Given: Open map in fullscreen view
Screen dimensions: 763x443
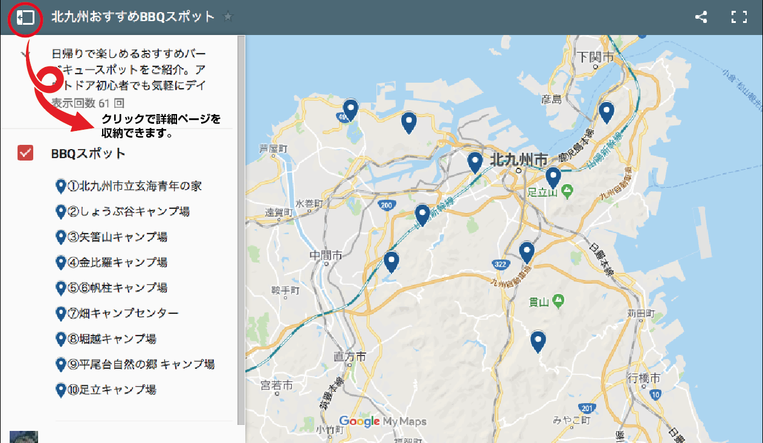Looking at the screenshot, I should tap(739, 17).
